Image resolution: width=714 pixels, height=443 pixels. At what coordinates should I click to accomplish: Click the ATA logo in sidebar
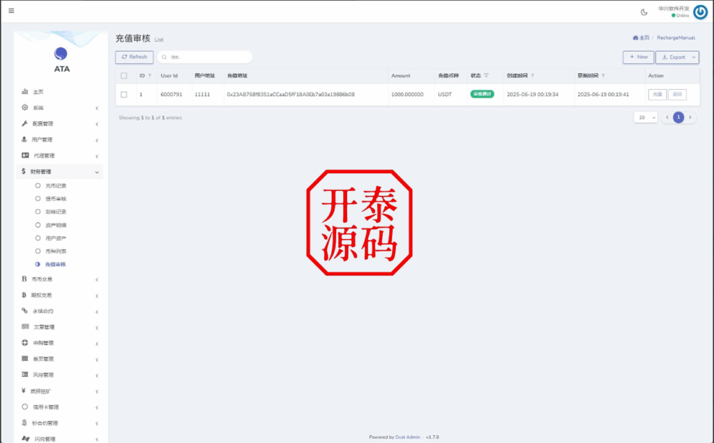61,60
